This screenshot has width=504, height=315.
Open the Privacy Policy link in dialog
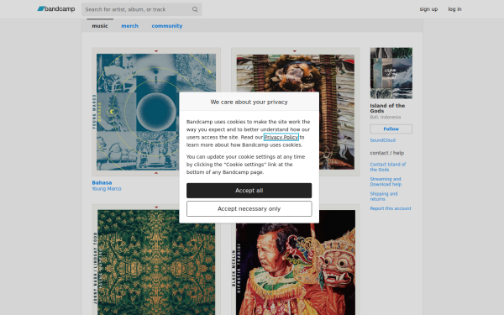click(x=281, y=137)
